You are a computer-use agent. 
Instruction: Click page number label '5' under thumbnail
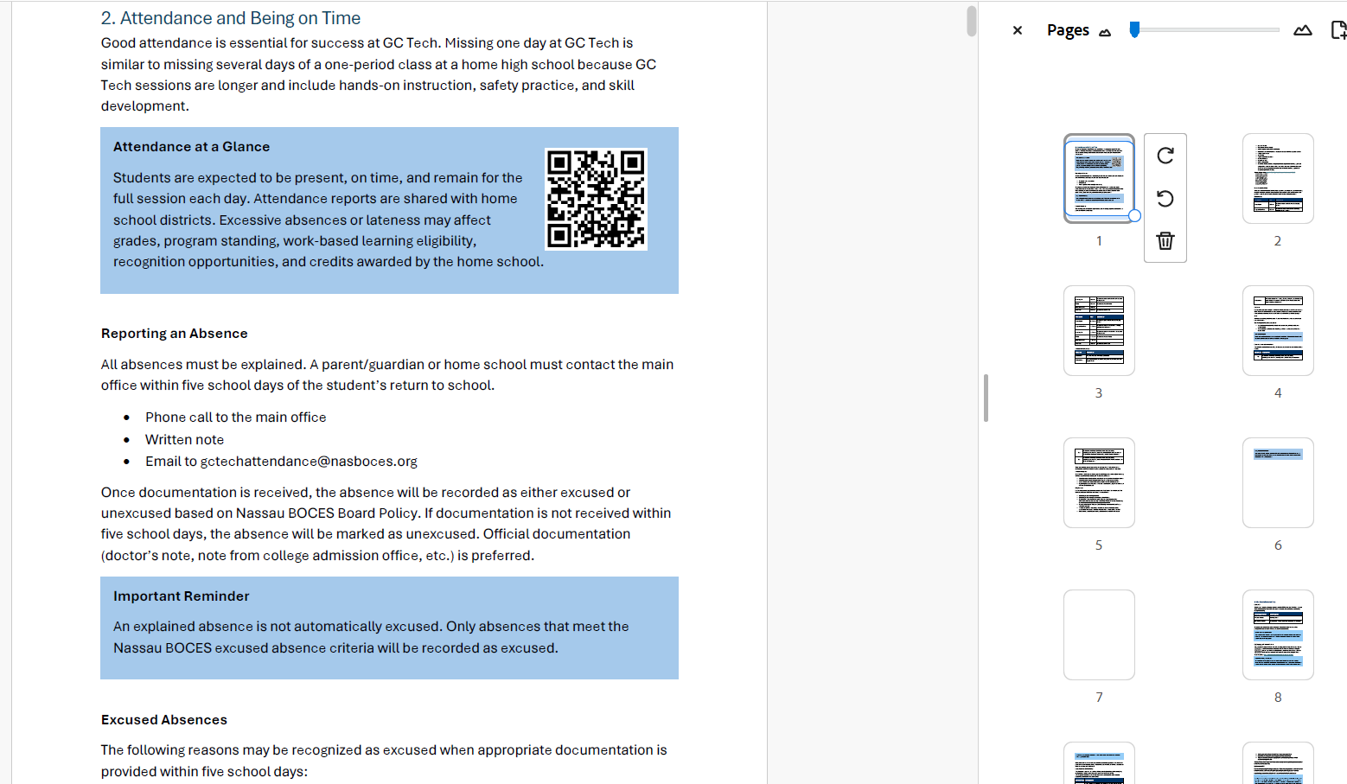coord(1099,545)
